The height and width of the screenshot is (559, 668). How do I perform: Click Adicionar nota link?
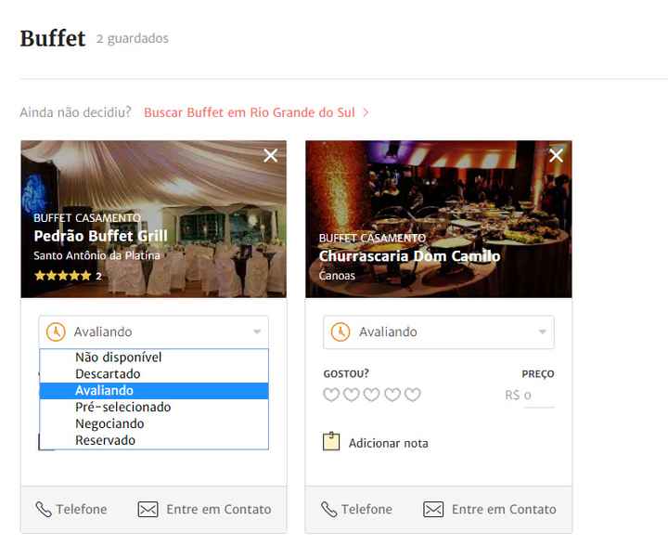tap(389, 444)
